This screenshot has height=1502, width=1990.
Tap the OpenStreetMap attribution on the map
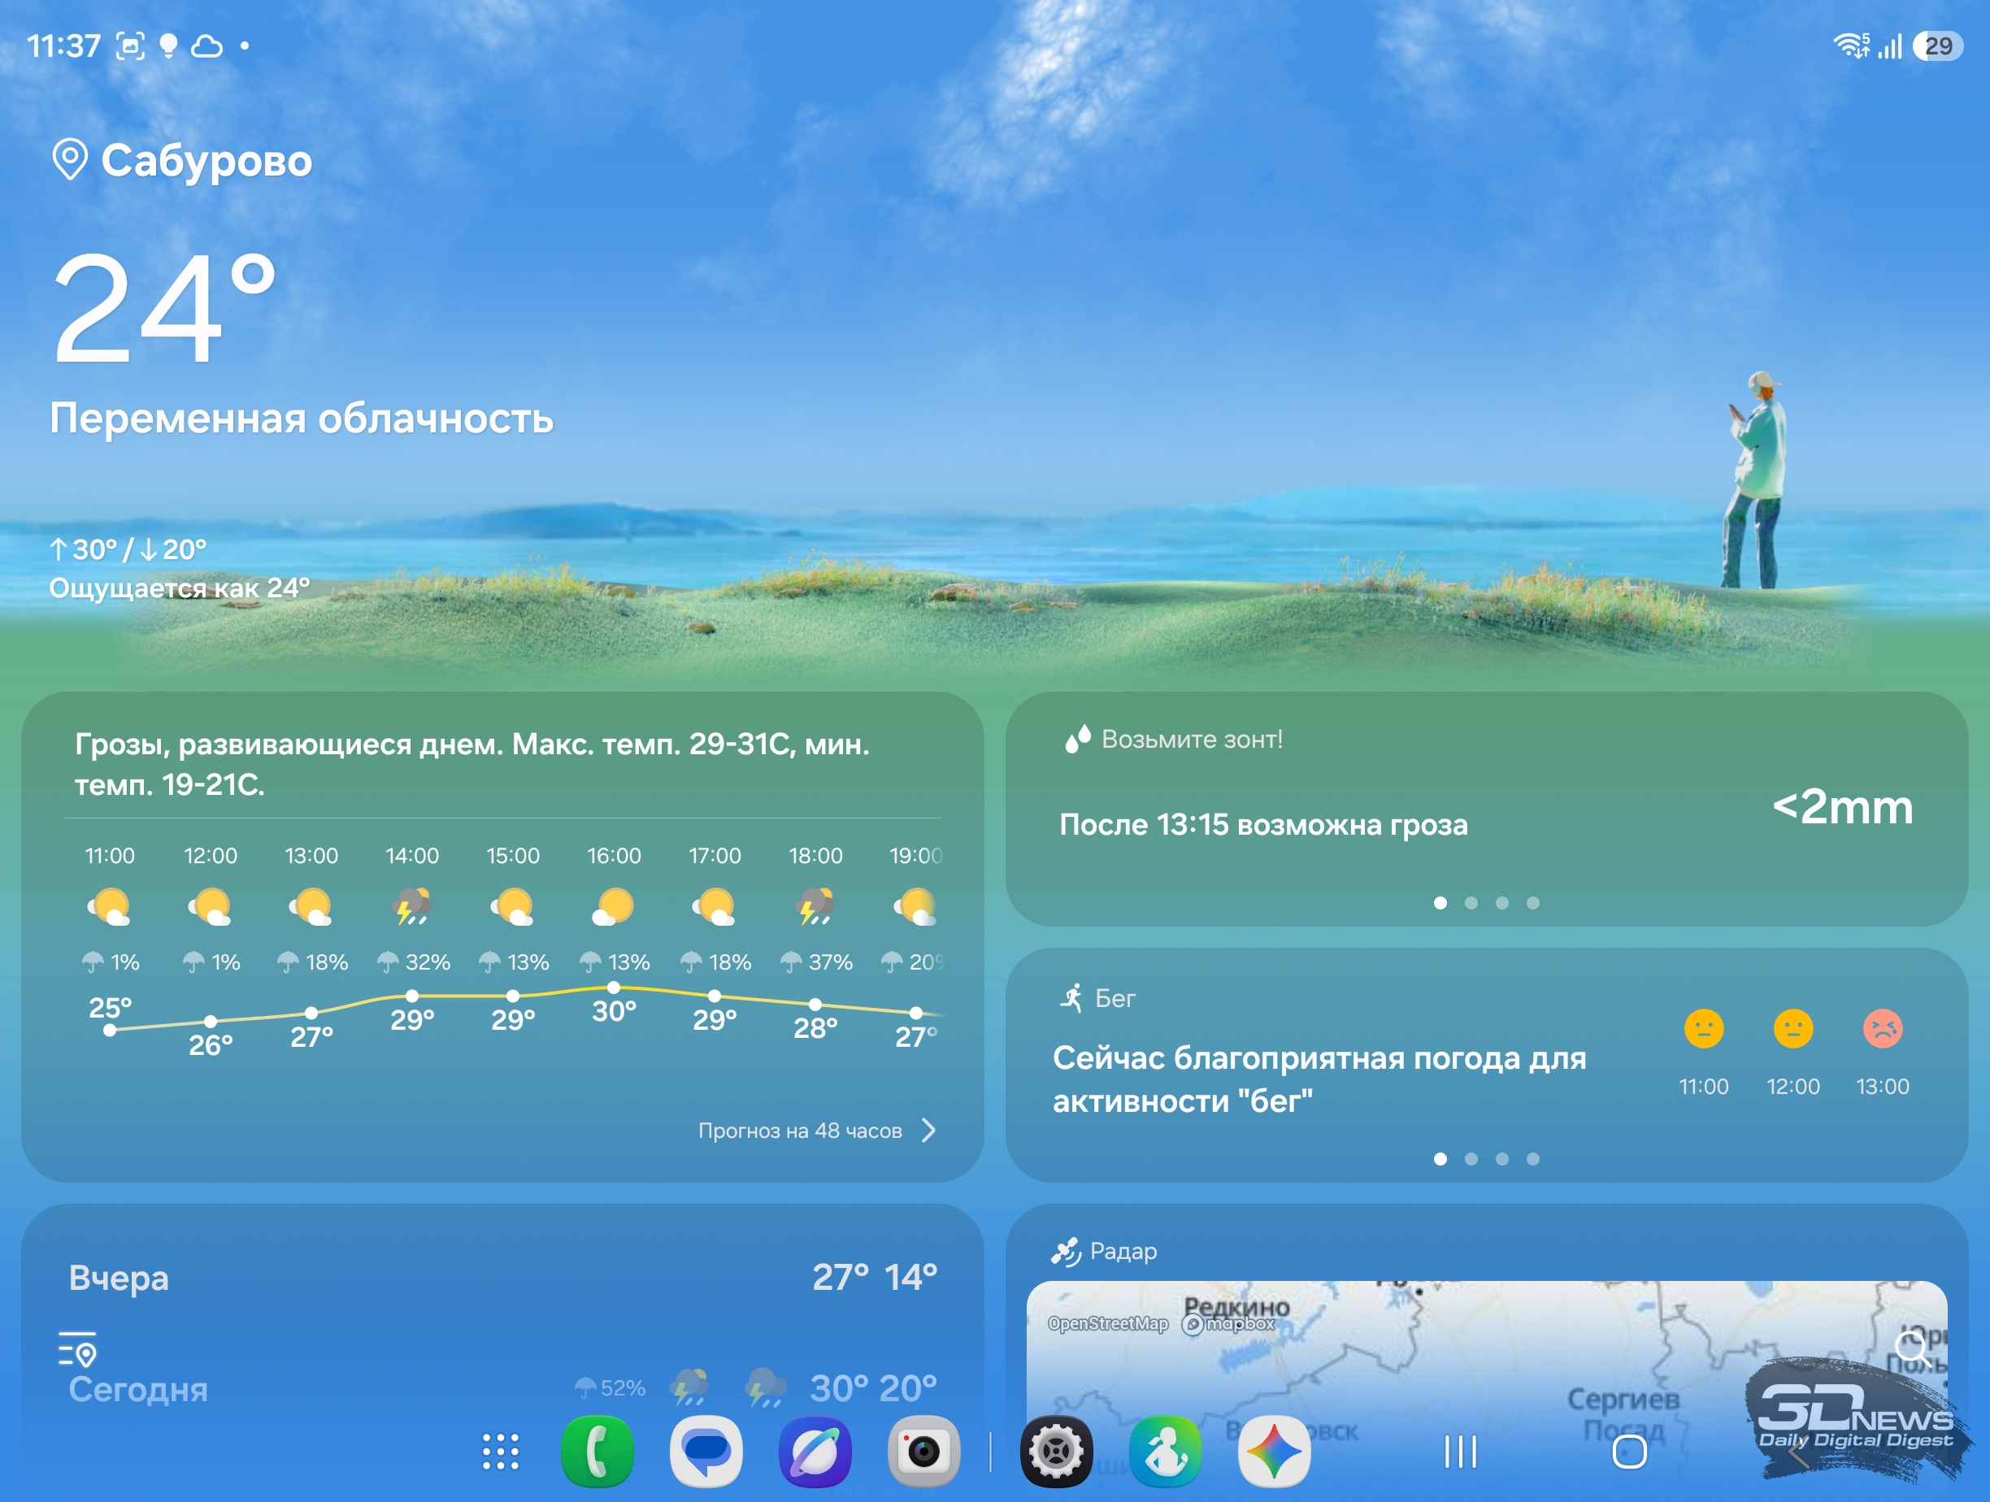[x=1107, y=1324]
